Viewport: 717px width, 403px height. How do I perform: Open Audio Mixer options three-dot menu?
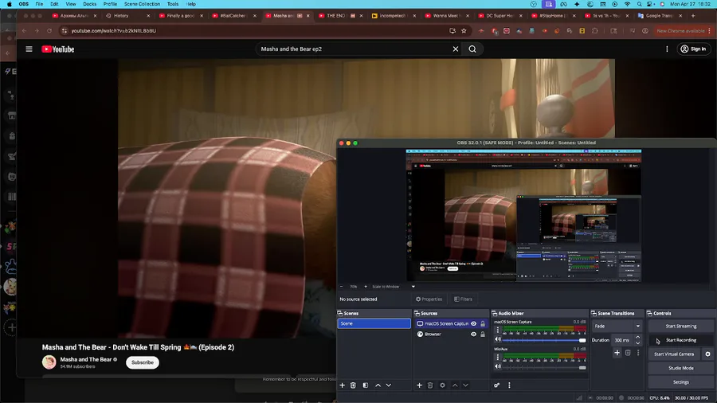(509, 385)
